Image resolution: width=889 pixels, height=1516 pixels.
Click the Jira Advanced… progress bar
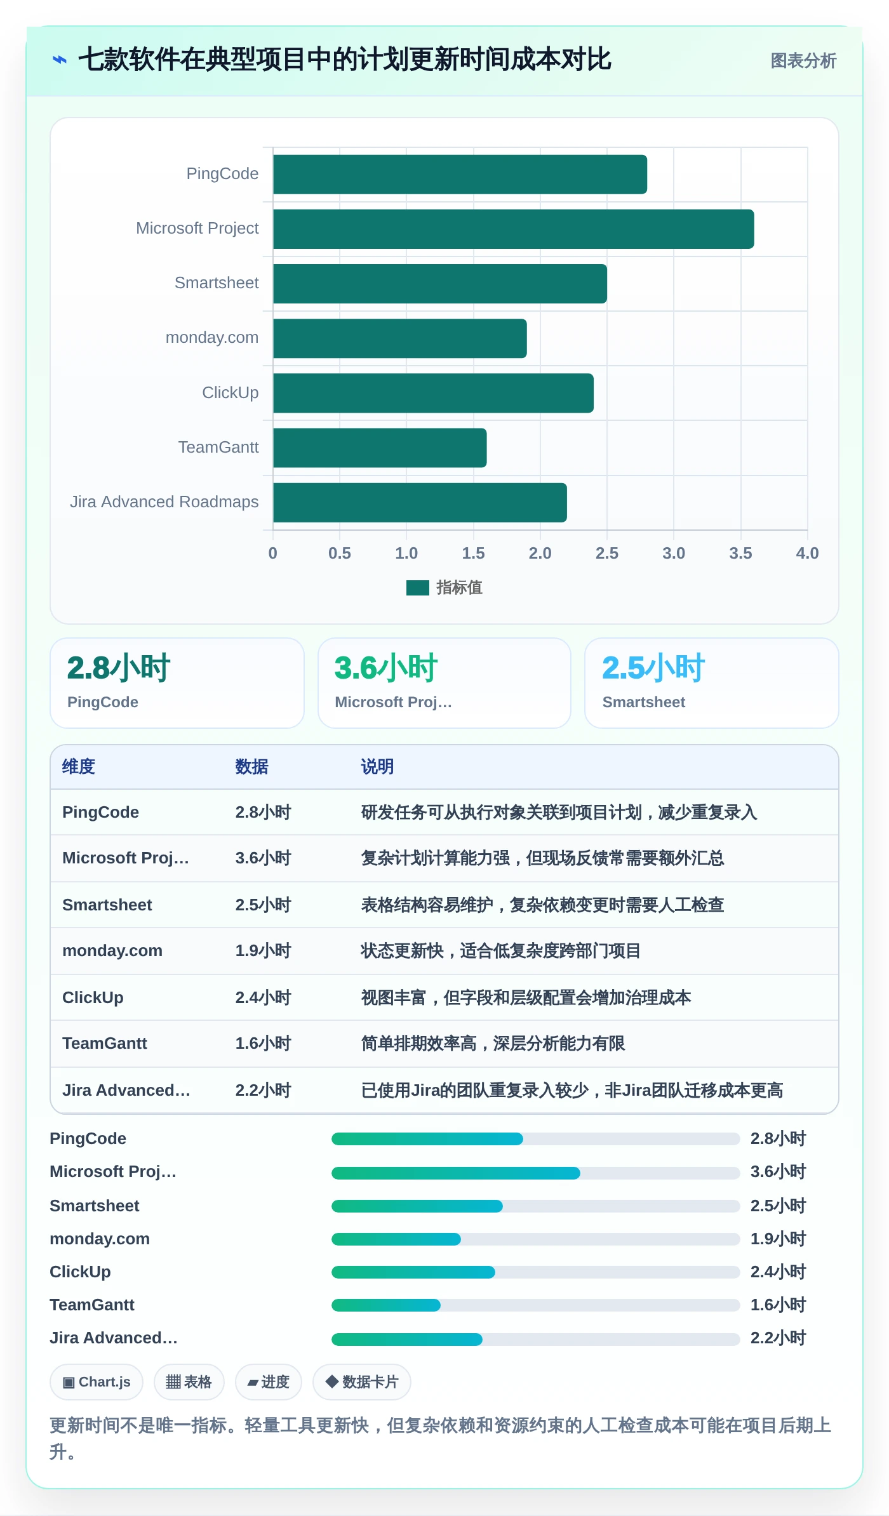tap(536, 1340)
